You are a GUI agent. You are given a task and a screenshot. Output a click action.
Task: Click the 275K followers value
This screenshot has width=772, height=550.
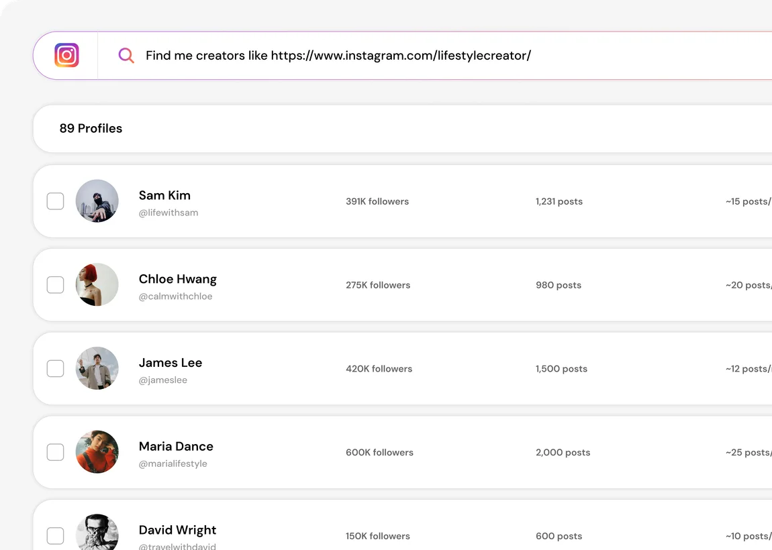[x=378, y=285]
